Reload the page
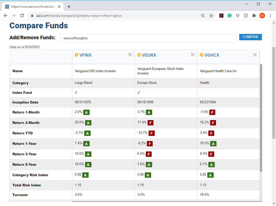 click(x=22, y=16)
